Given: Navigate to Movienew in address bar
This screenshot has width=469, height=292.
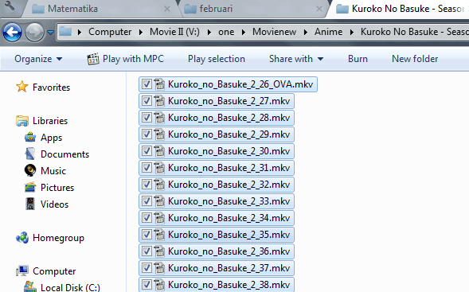Looking at the screenshot, I should point(274,32).
